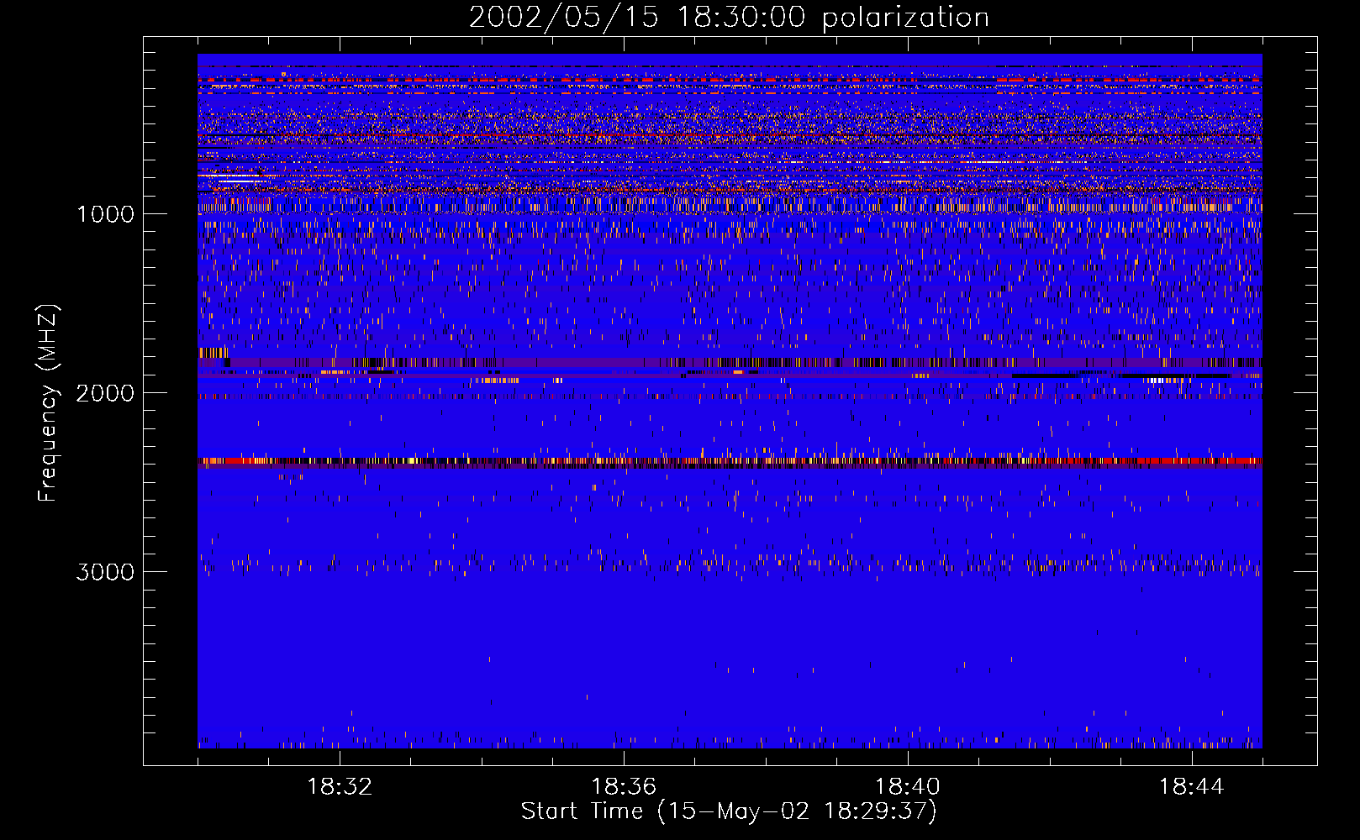Click the bright red interference band near 2400 MHz
The width and height of the screenshot is (1360, 840).
coord(730,461)
